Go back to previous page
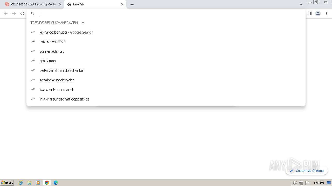Image resolution: width=332 pixels, height=186 pixels. 6,13
